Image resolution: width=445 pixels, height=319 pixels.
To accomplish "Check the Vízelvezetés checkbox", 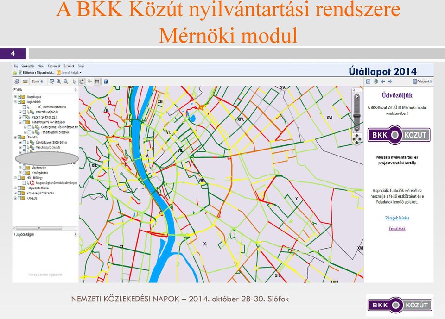I will click(x=25, y=168).
